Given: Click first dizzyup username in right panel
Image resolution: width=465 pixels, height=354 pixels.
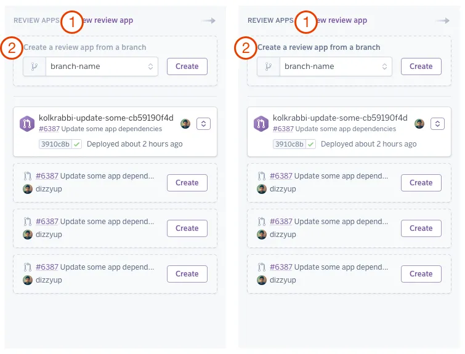Looking at the screenshot, I should click(x=283, y=189).
